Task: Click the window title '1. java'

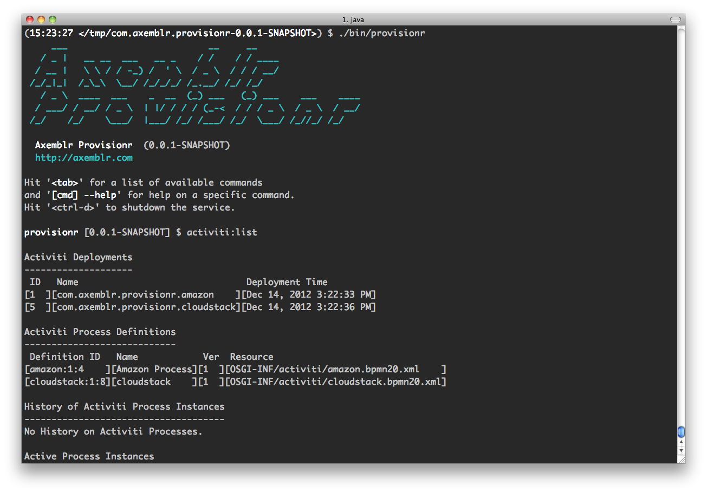Action: click(353, 19)
